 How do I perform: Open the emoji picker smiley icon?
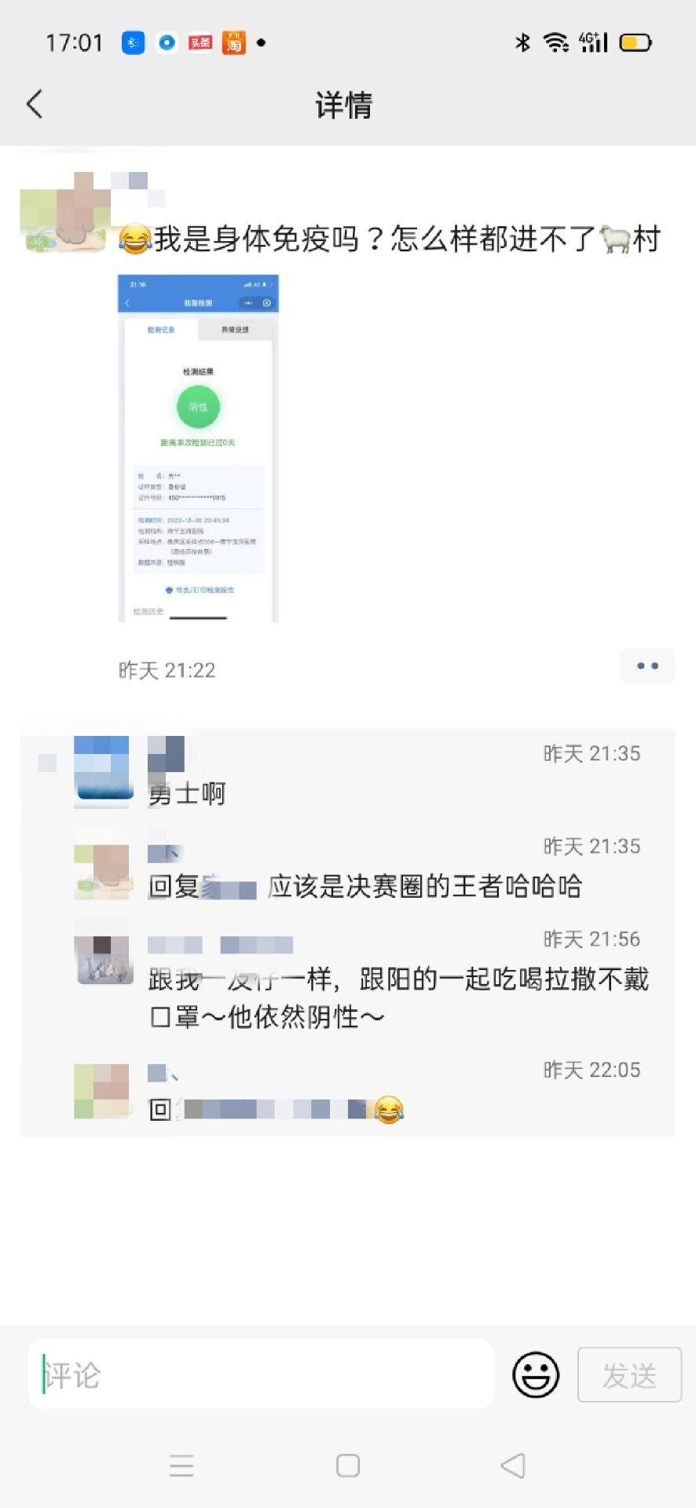[536, 1374]
